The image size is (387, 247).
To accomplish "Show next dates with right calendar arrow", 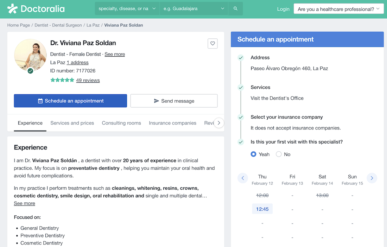I will pyautogui.click(x=372, y=178).
